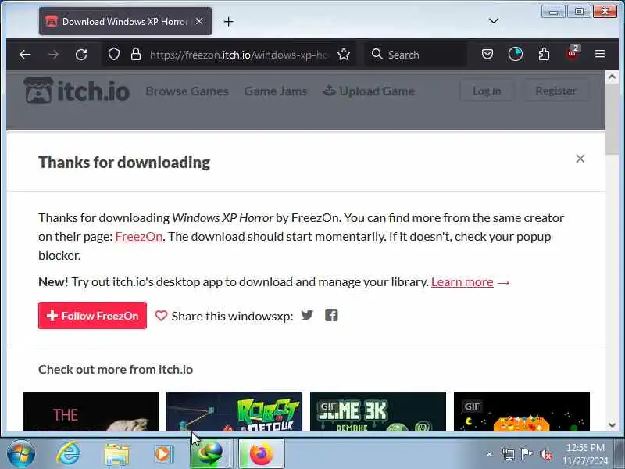Follow FreezOn
The width and height of the screenshot is (625, 469).
(92, 316)
